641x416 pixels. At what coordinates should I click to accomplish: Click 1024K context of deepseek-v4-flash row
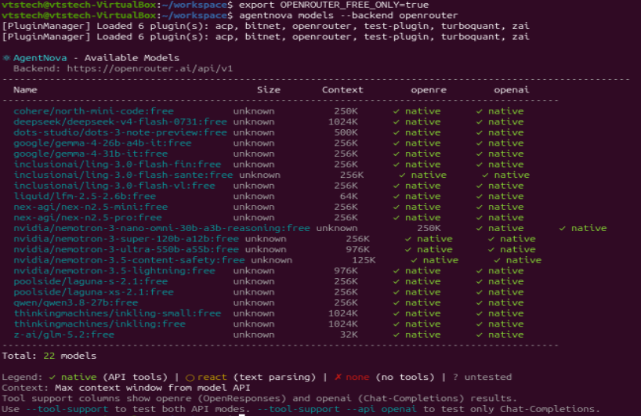343,121
